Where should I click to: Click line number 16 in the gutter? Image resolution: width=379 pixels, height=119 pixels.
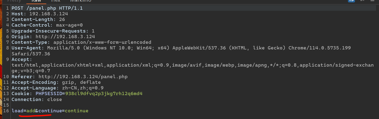point(7,111)
